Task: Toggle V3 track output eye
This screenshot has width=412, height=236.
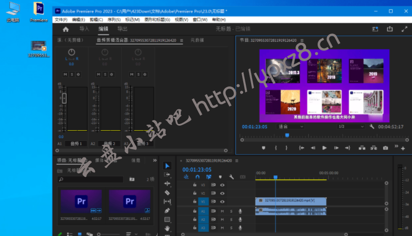Action: click(x=222, y=185)
